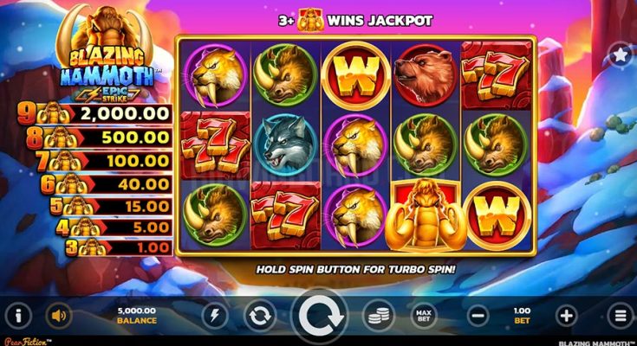Image resolution: width=637 pixels, height=346 pixels.
Task: Click the 5,000.00 balance display
Action: point(137,315)
